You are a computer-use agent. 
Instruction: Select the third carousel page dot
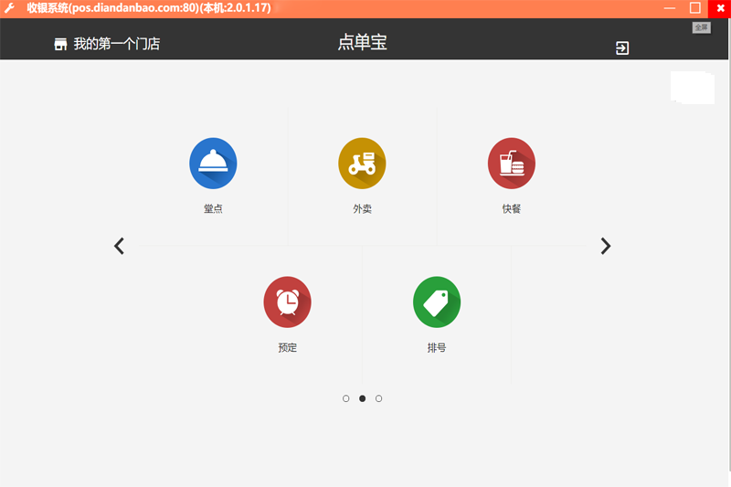tap(378, 398)
